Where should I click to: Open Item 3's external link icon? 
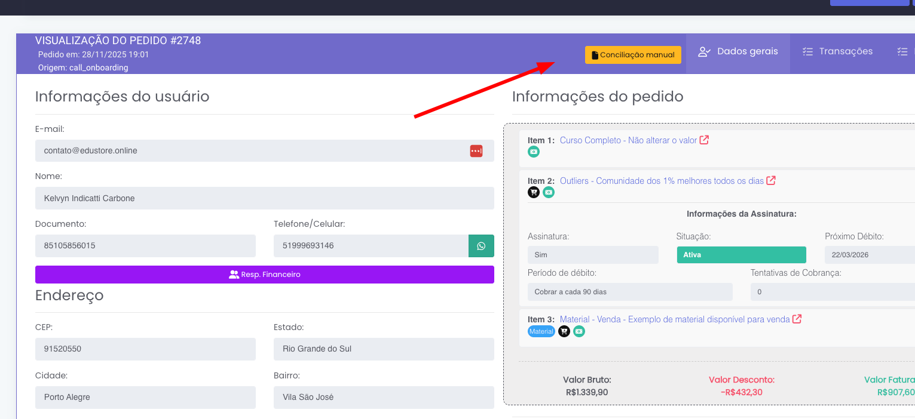tap(797, 319)
